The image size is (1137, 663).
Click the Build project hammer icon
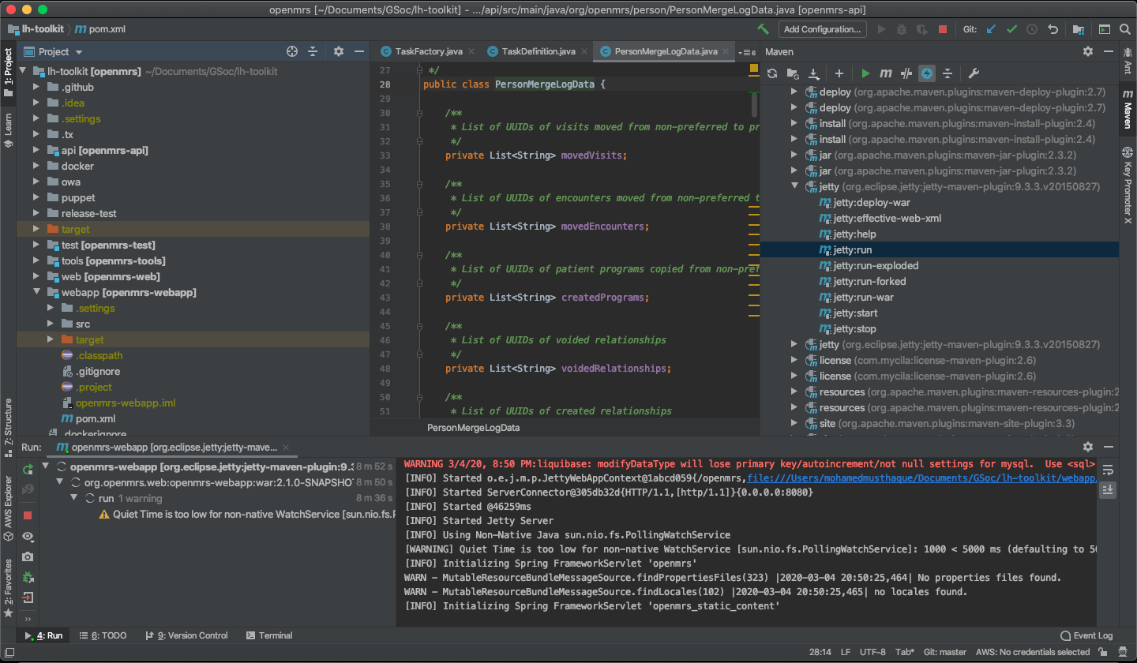point(763,29)
